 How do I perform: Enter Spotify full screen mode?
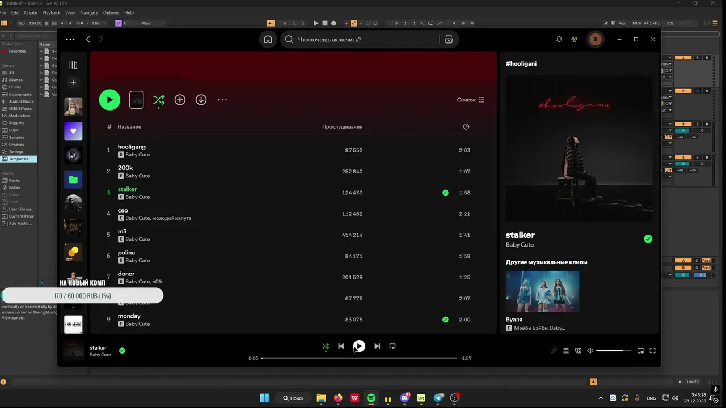[x=652, y=351]
